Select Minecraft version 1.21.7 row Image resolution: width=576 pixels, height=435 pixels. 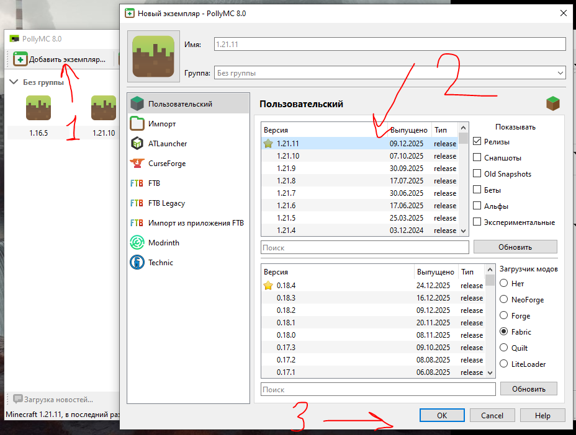pos(359,193)
